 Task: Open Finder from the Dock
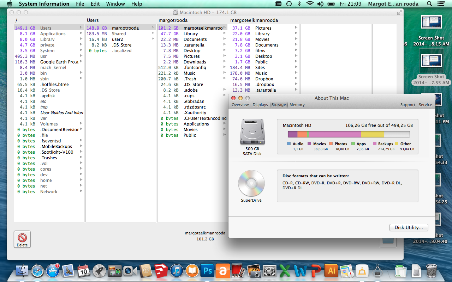tap(22, 271)
